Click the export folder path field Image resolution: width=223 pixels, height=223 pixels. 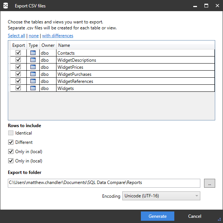(104, 183)
